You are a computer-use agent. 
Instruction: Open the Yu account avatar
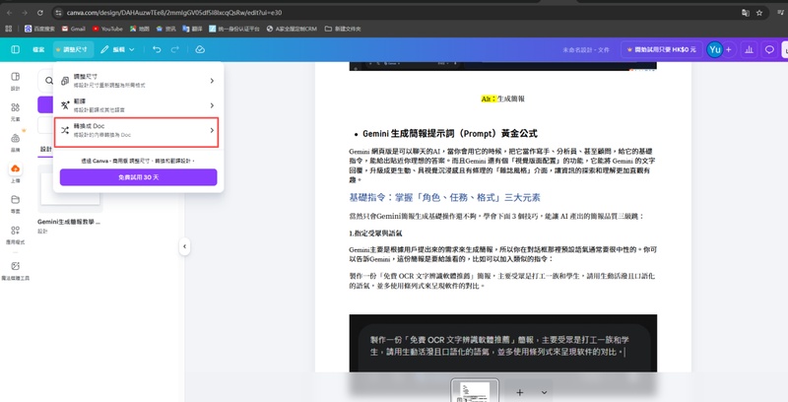(x=714, y=49)
